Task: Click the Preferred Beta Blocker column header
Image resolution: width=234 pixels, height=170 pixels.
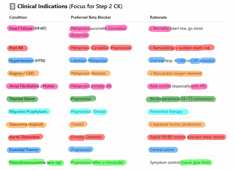Action: (91, 18)
